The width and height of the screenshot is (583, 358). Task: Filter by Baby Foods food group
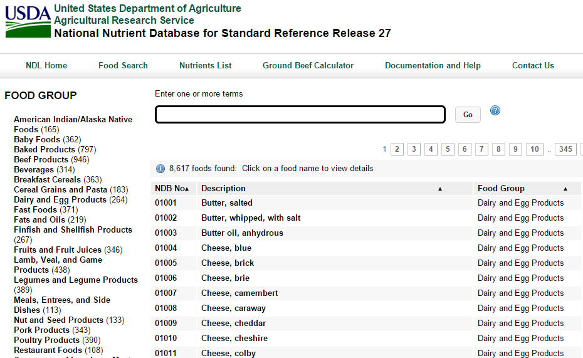[37, 139]
